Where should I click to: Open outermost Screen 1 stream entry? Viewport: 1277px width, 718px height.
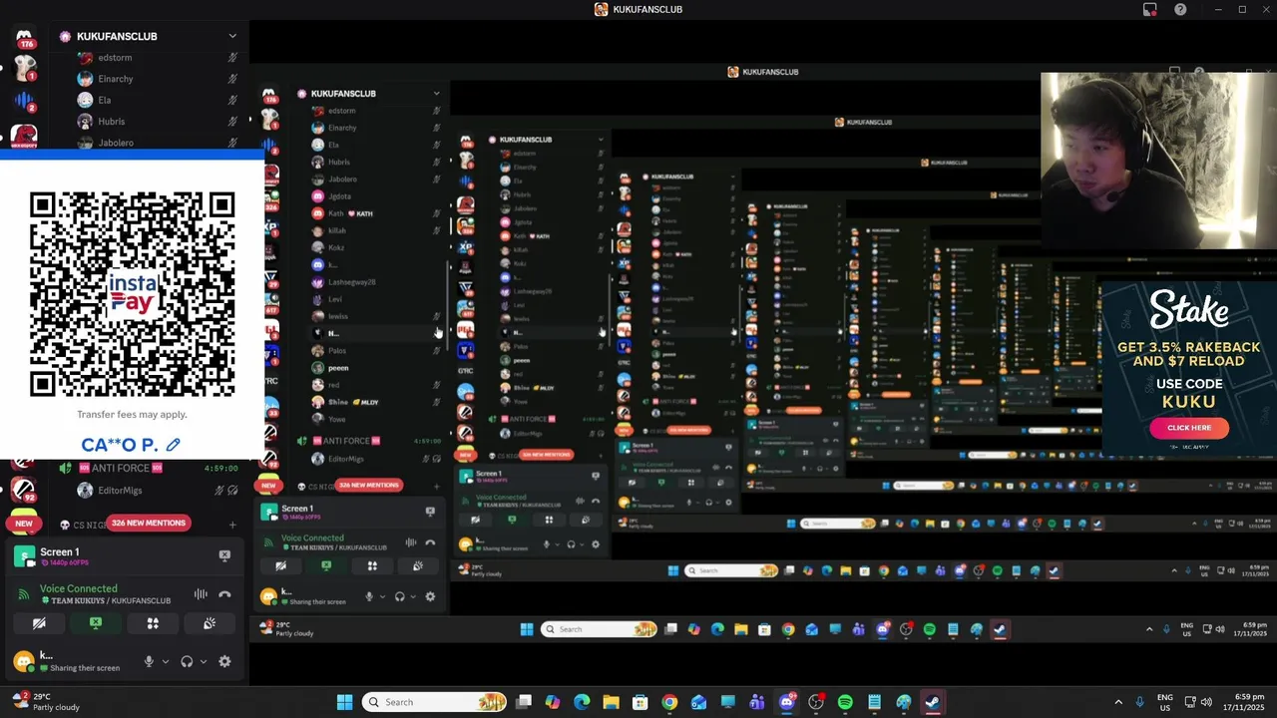[x=110, y=556]
